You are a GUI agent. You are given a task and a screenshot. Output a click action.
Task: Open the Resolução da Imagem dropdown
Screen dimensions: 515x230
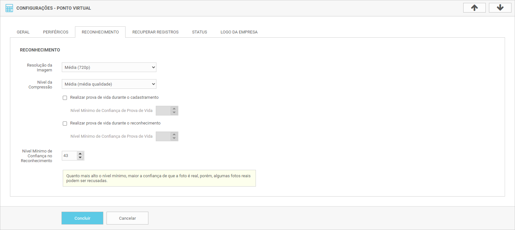(109, 67)
